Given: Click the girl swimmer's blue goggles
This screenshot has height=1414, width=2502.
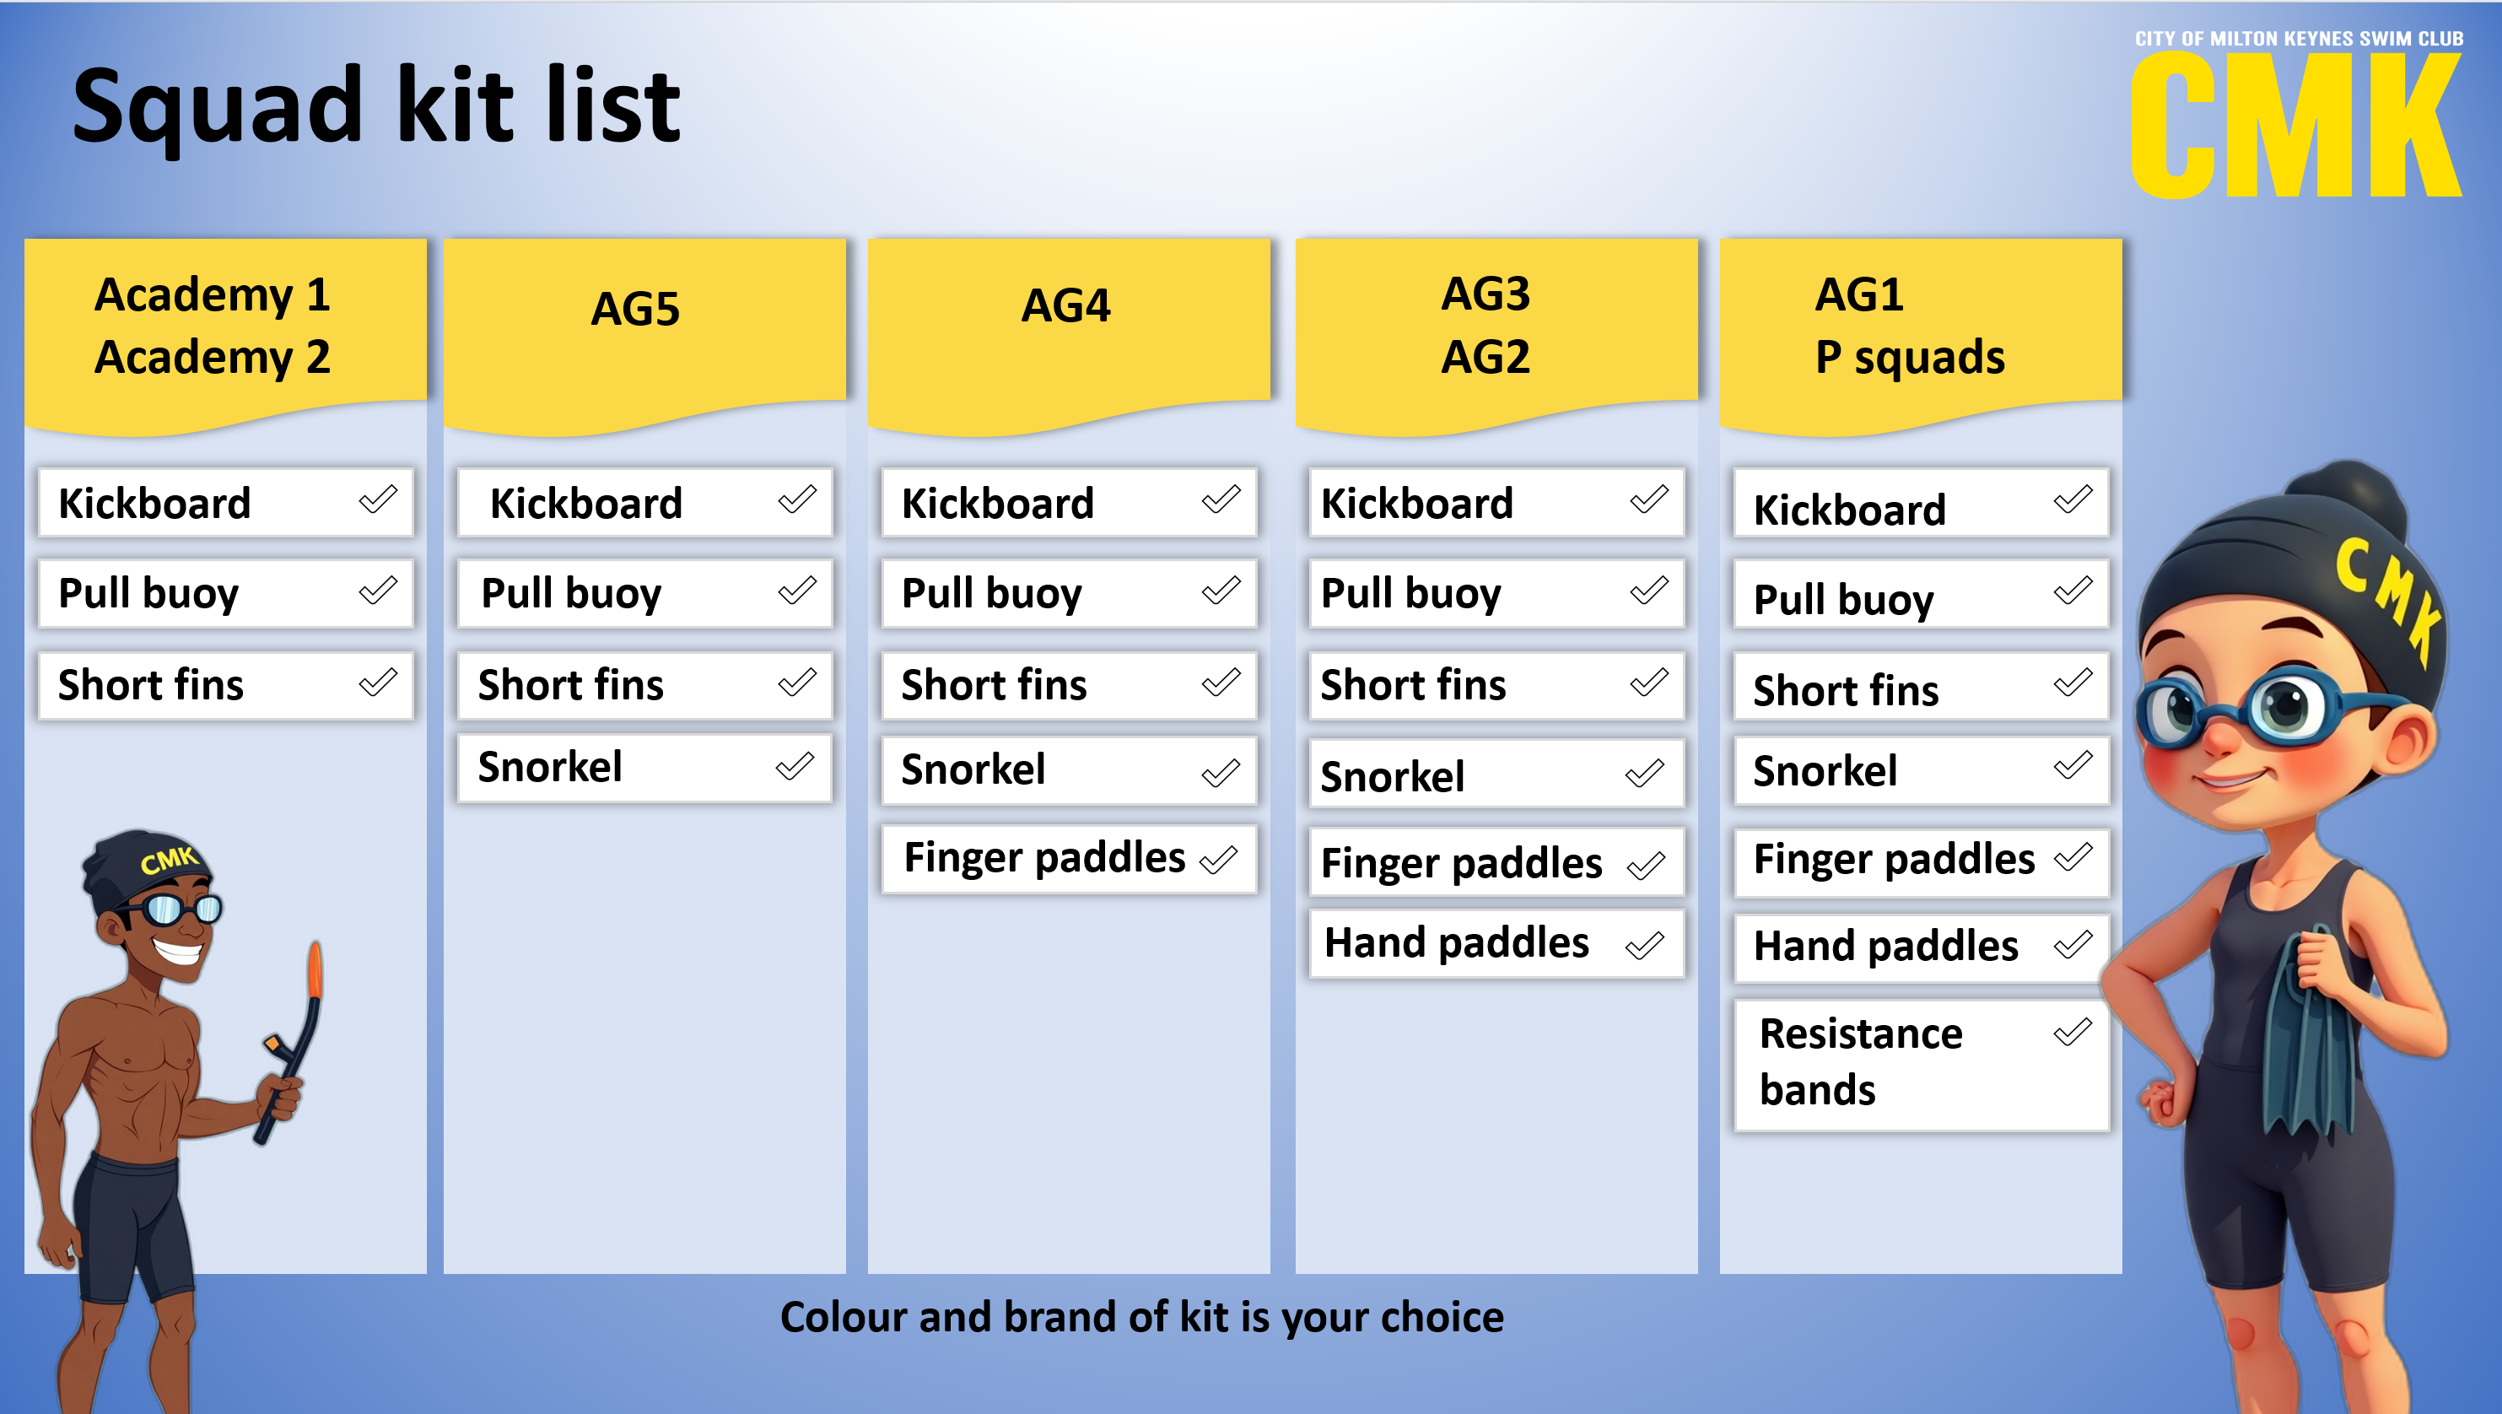Looking at the screenshot, I should (2234, 709).
